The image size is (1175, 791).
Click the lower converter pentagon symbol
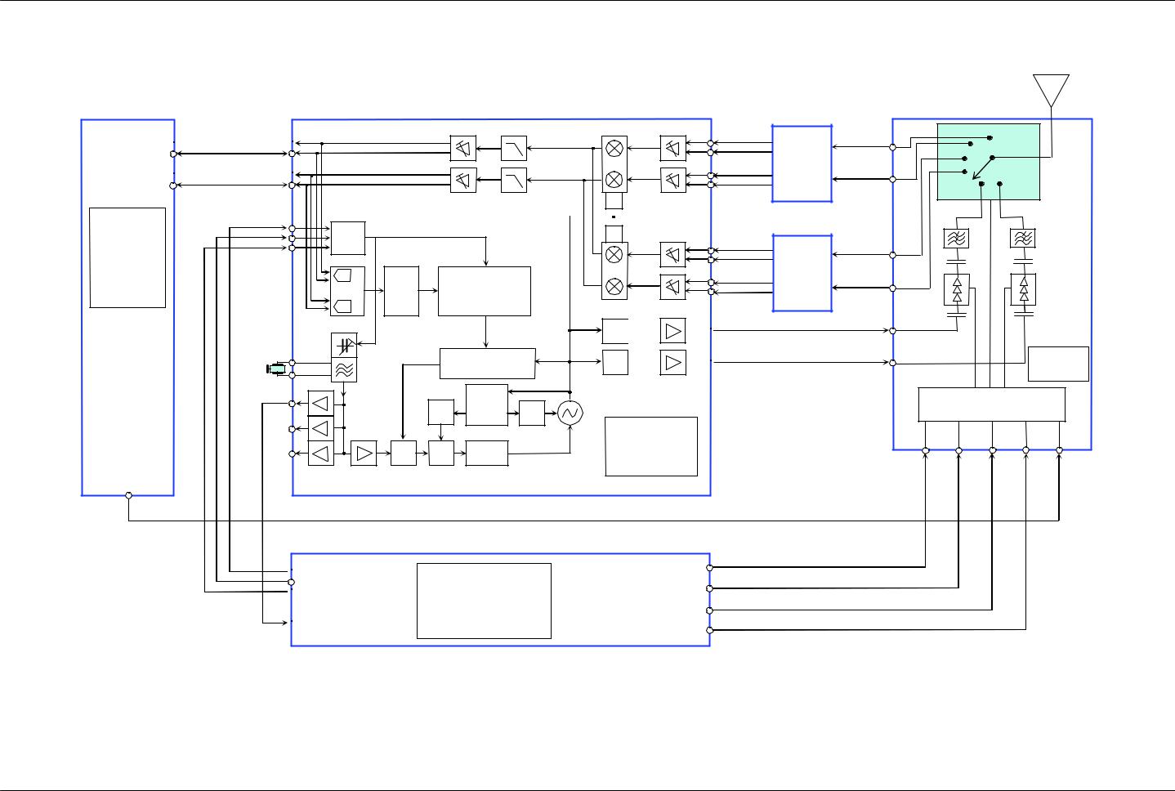pos(344,306)
